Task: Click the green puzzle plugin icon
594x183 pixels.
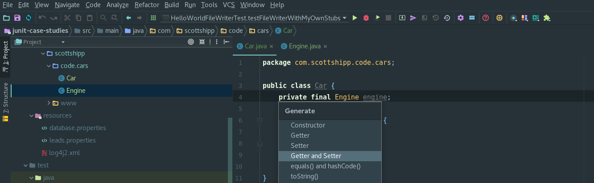Action: pyautogui.click(x=547, y=18)
